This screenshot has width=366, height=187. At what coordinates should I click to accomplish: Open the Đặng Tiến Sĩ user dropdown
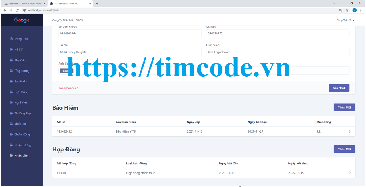pyautogui.click(x=345, y=20)
